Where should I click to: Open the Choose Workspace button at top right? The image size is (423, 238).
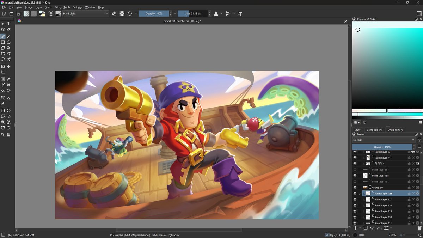419,13
